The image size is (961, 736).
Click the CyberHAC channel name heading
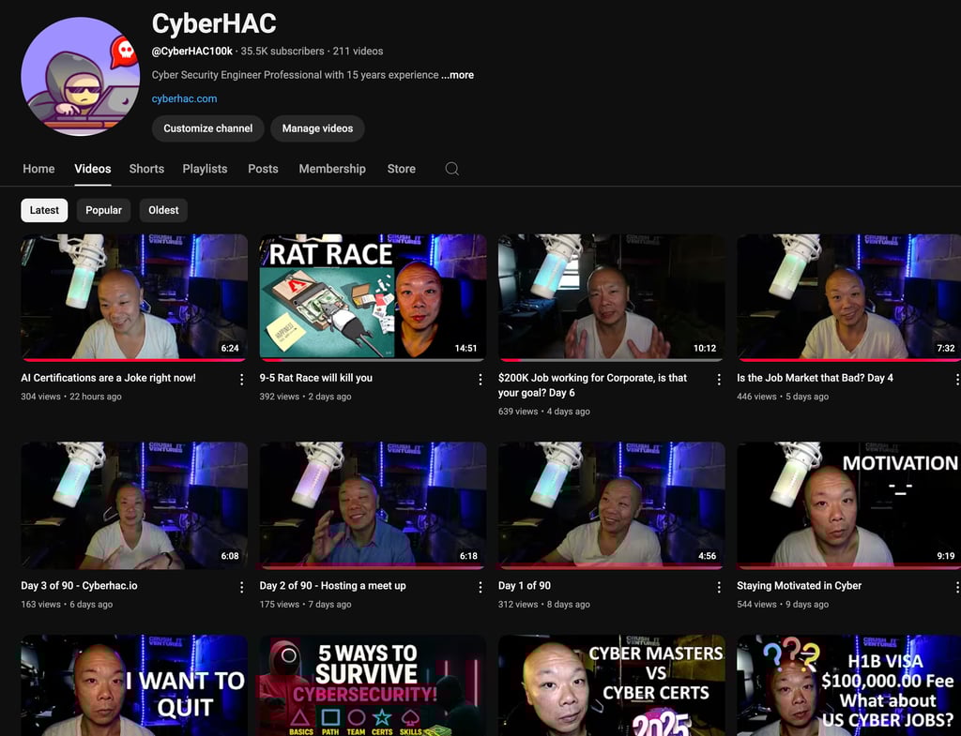click(214, 23)
